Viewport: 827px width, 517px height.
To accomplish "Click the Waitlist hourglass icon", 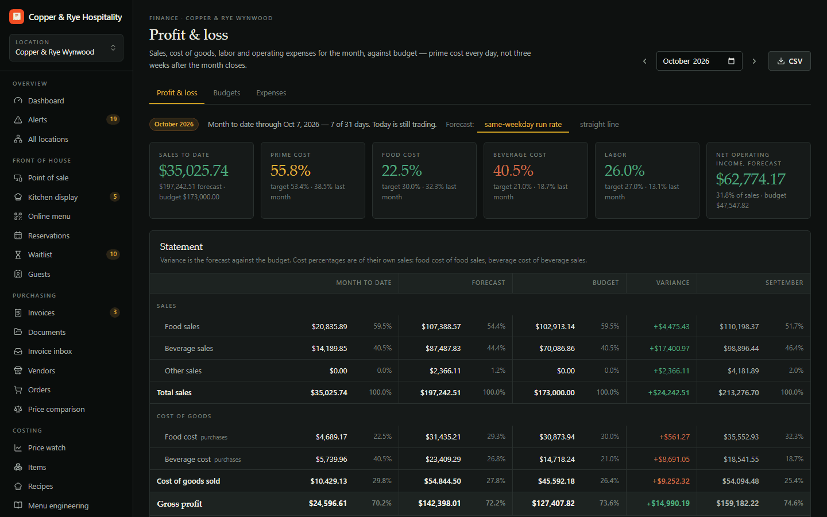I will (x=18, y=254).
